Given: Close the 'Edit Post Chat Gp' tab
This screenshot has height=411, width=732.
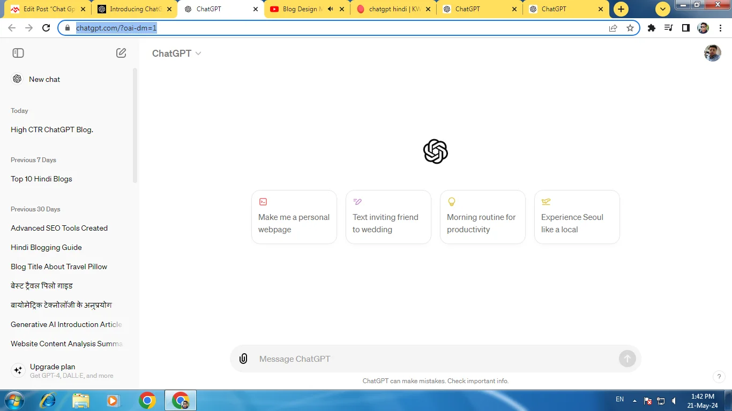Looking at the screenshot, I should point(83,9).
